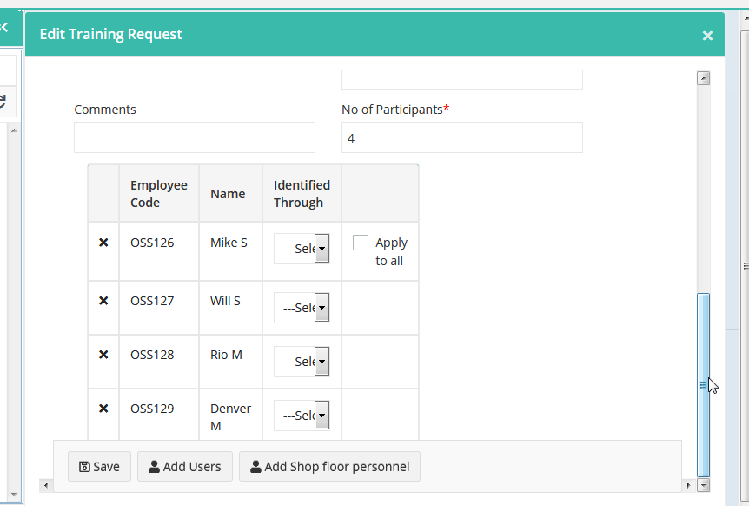
Task: Click the horizontal scrollbar left arrow
Action: [x=46, y=485]
